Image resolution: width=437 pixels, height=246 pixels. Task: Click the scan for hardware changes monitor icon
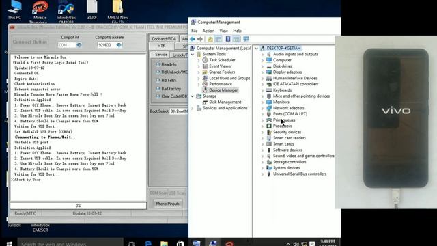(246, 39)
